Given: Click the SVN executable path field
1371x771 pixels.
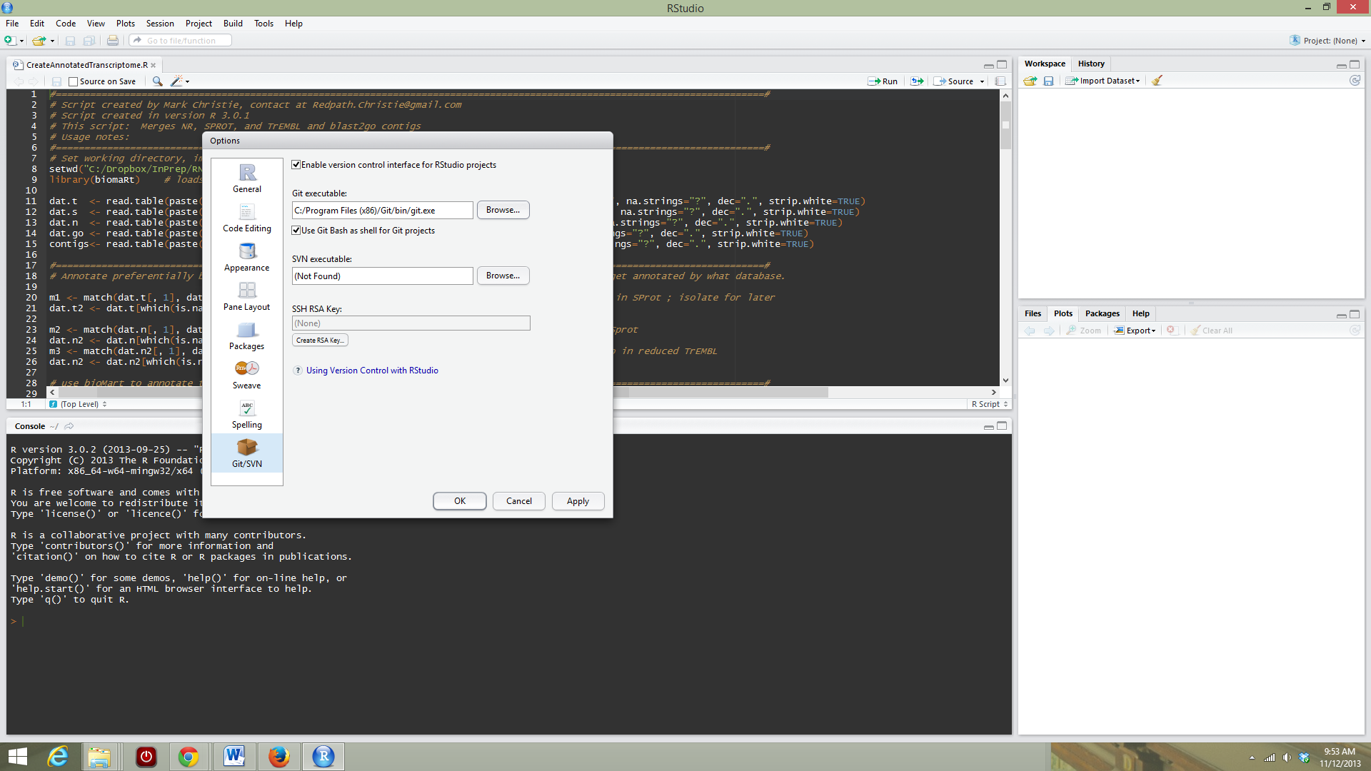Looking at the screenshot, I should [x=382, y=276].
